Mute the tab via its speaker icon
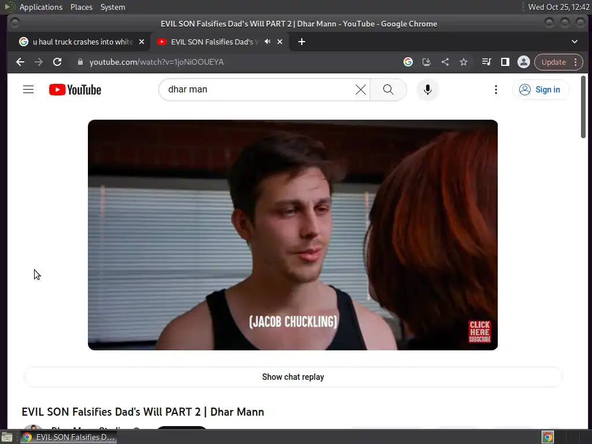Screen dimensions: 592x444 [267, 42]
